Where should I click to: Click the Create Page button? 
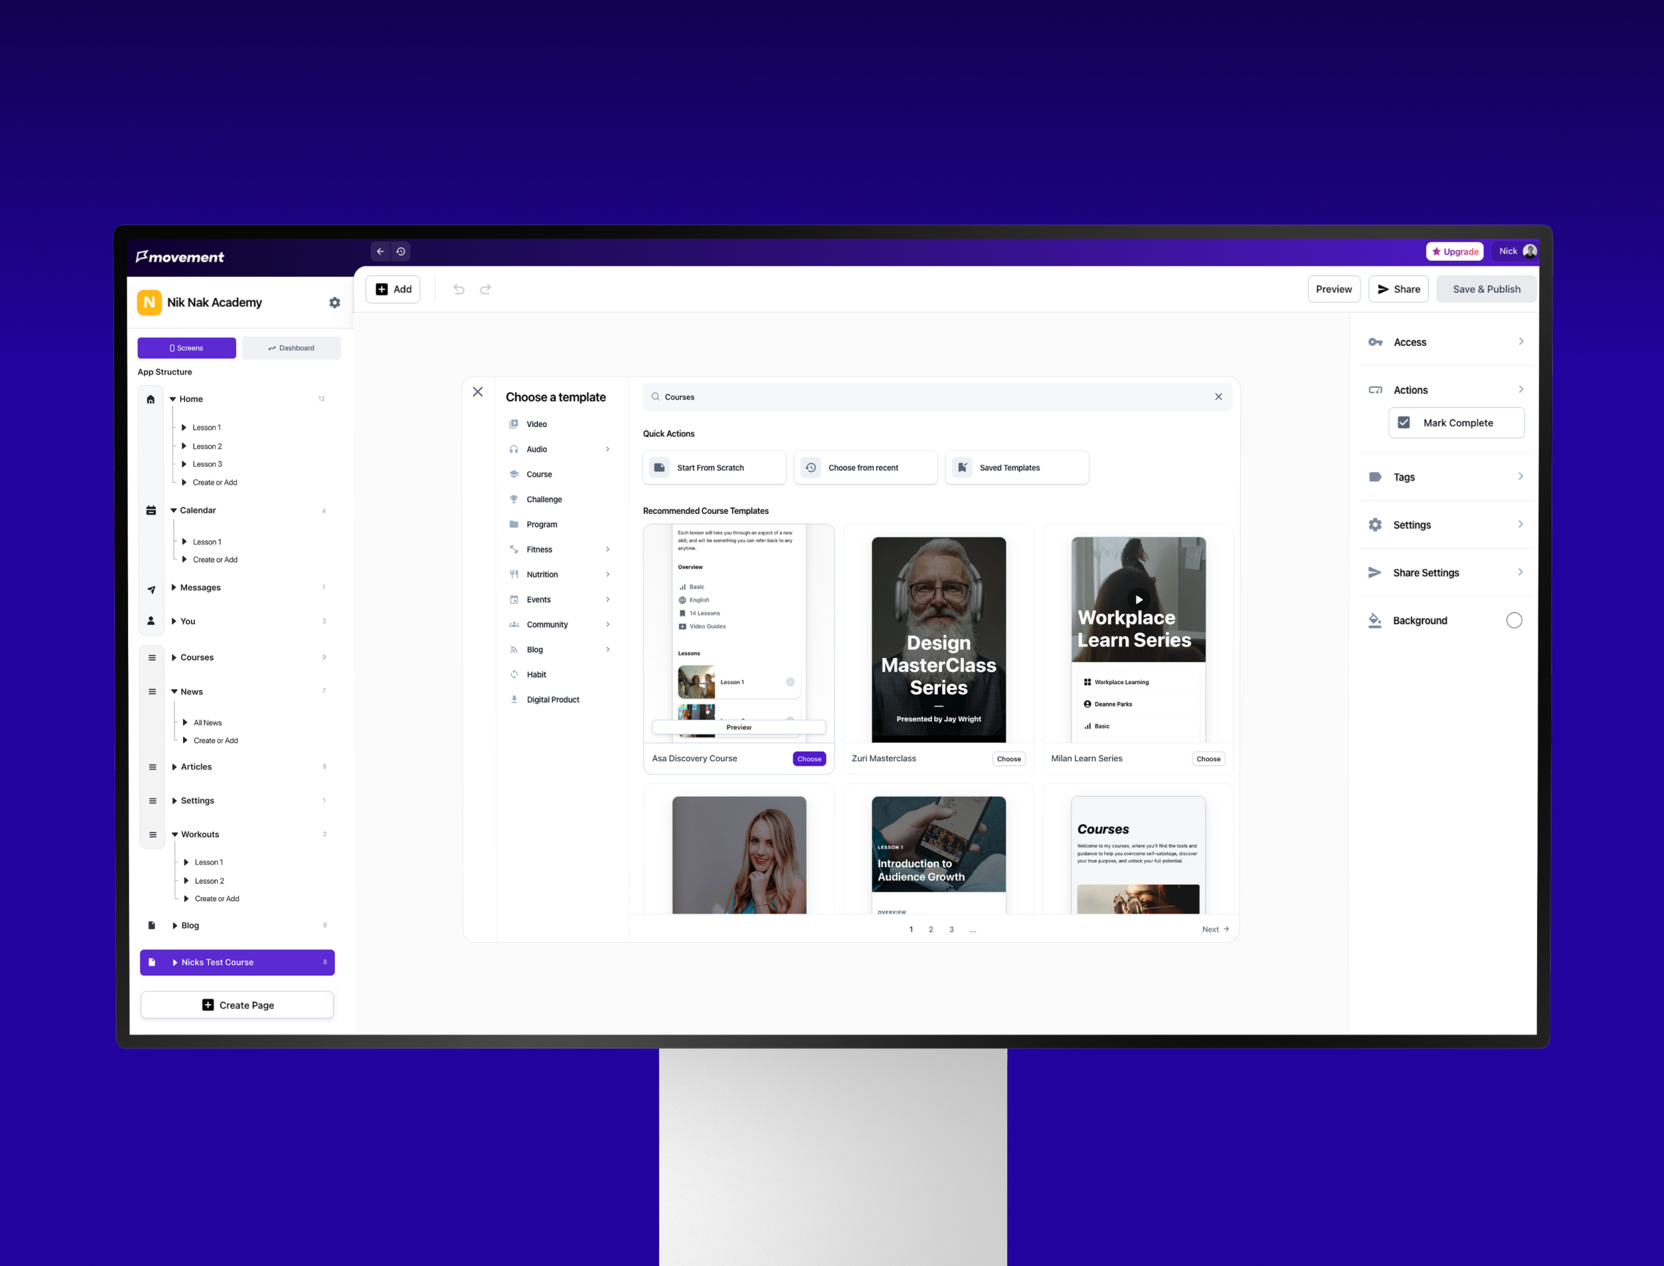[237, 1005]
